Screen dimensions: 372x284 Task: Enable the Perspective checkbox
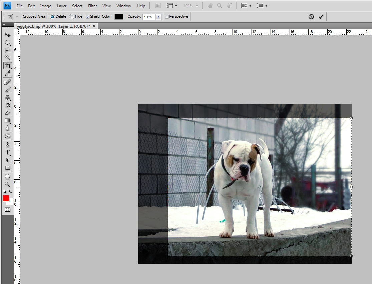pos(167,17)
